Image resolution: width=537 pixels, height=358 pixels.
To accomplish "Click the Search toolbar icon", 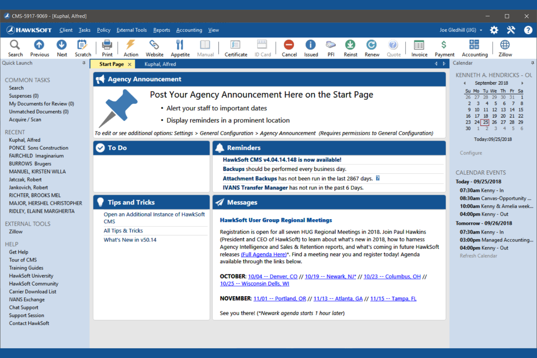I will (x=15, y=48).
